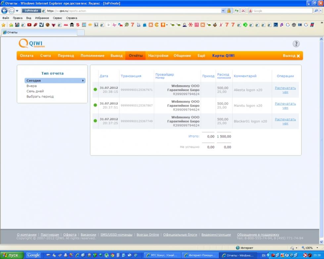This screenshot has width=324, height=259.
Task: Open the Настройки tab in QIWI menu
Action: 158,56
